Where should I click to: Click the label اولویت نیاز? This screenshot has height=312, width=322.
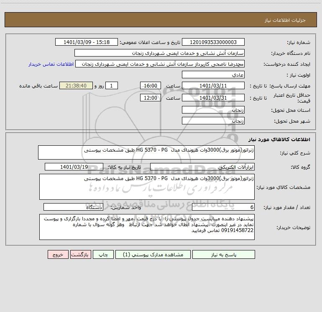point(299,75)
